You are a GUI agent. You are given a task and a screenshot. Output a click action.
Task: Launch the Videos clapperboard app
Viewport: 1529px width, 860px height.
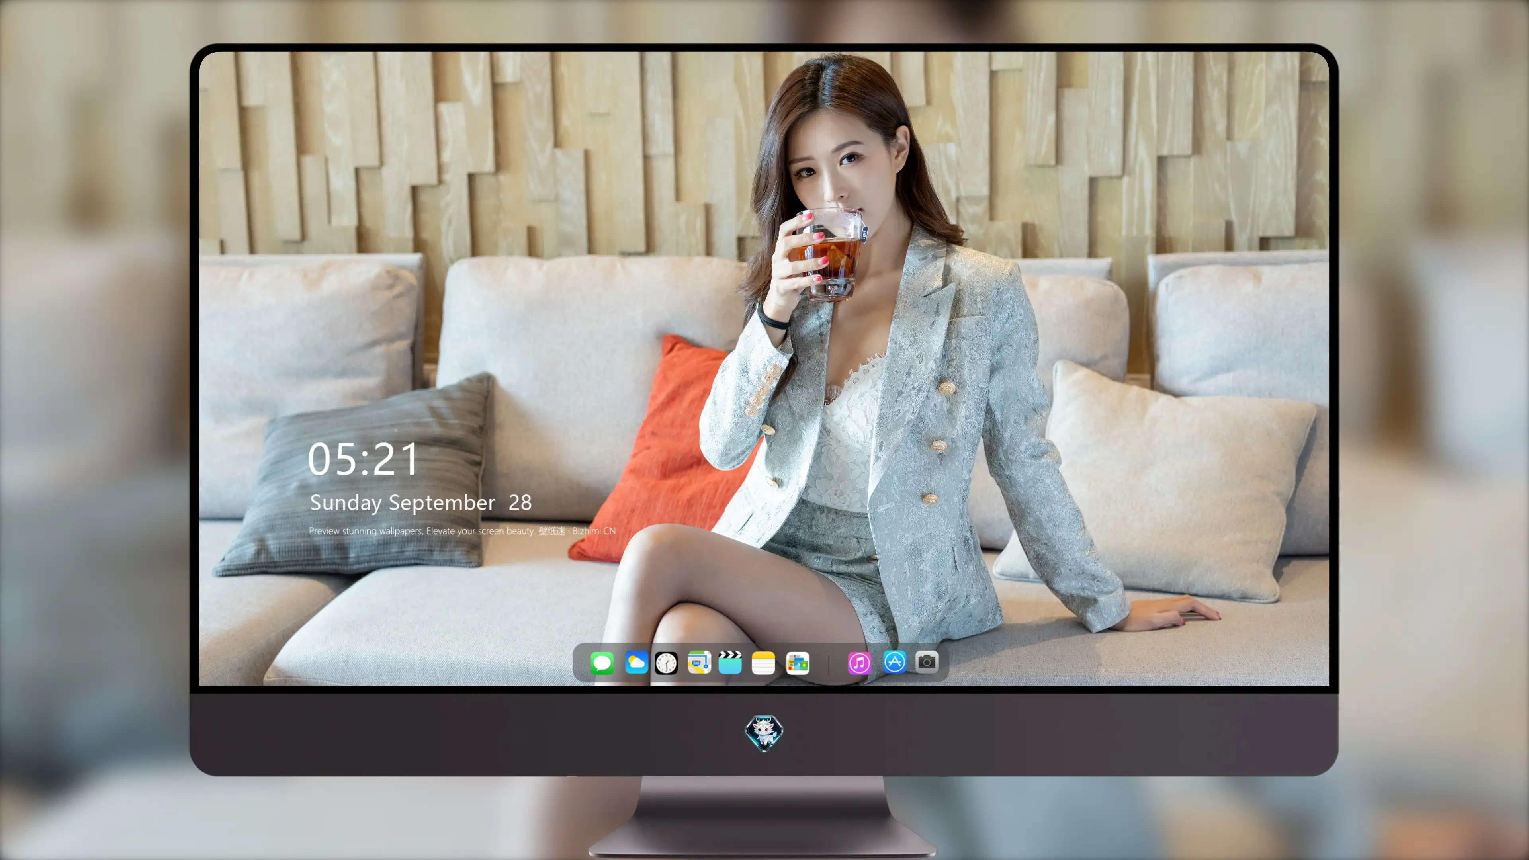click(x=730, y=663)
